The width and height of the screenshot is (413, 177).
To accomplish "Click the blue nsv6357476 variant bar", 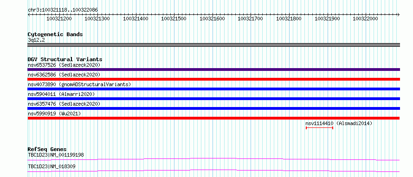I will (x=213, y=108).
